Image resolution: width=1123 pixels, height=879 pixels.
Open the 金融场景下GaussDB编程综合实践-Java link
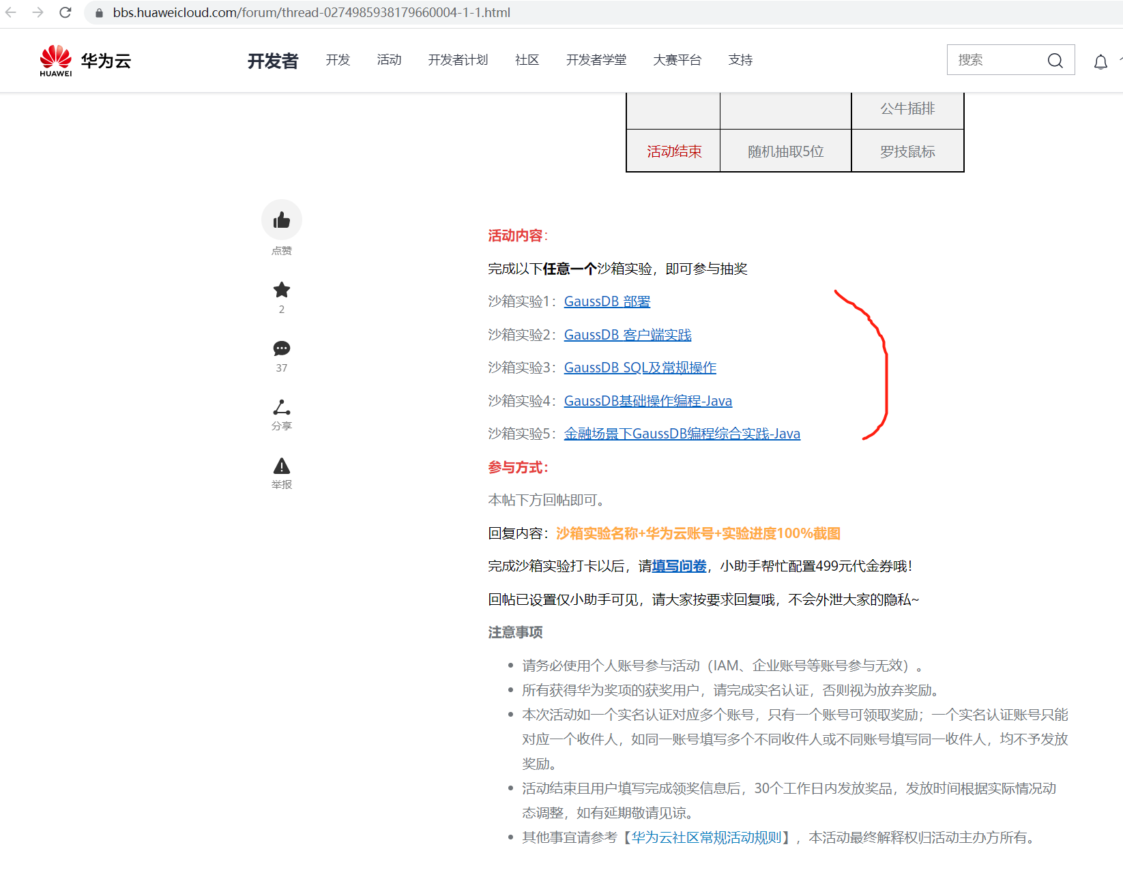(682, 434)
